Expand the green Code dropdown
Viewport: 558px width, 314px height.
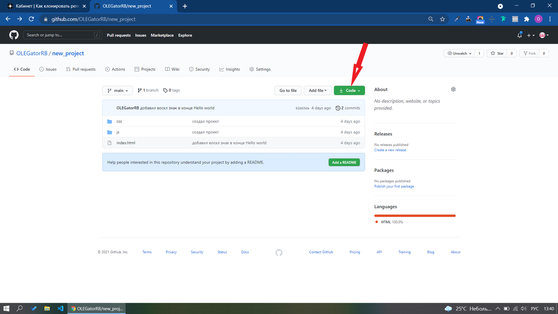(x=350, y=90)
